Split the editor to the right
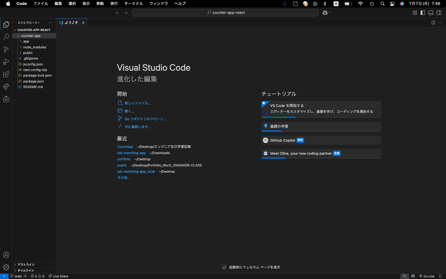 click(433, 23)
